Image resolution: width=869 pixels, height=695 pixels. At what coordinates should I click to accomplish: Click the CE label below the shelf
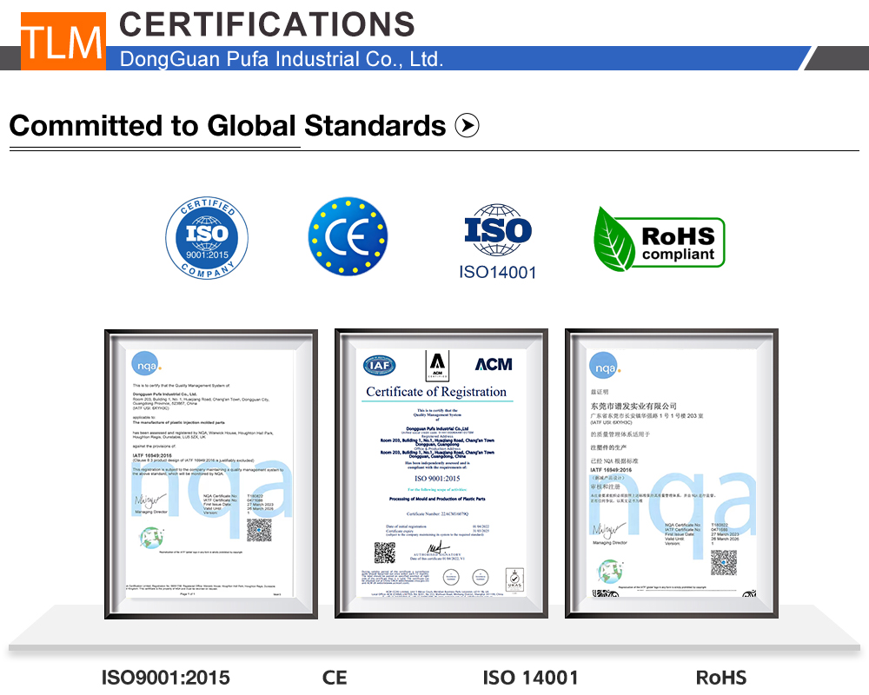(335, 678)
